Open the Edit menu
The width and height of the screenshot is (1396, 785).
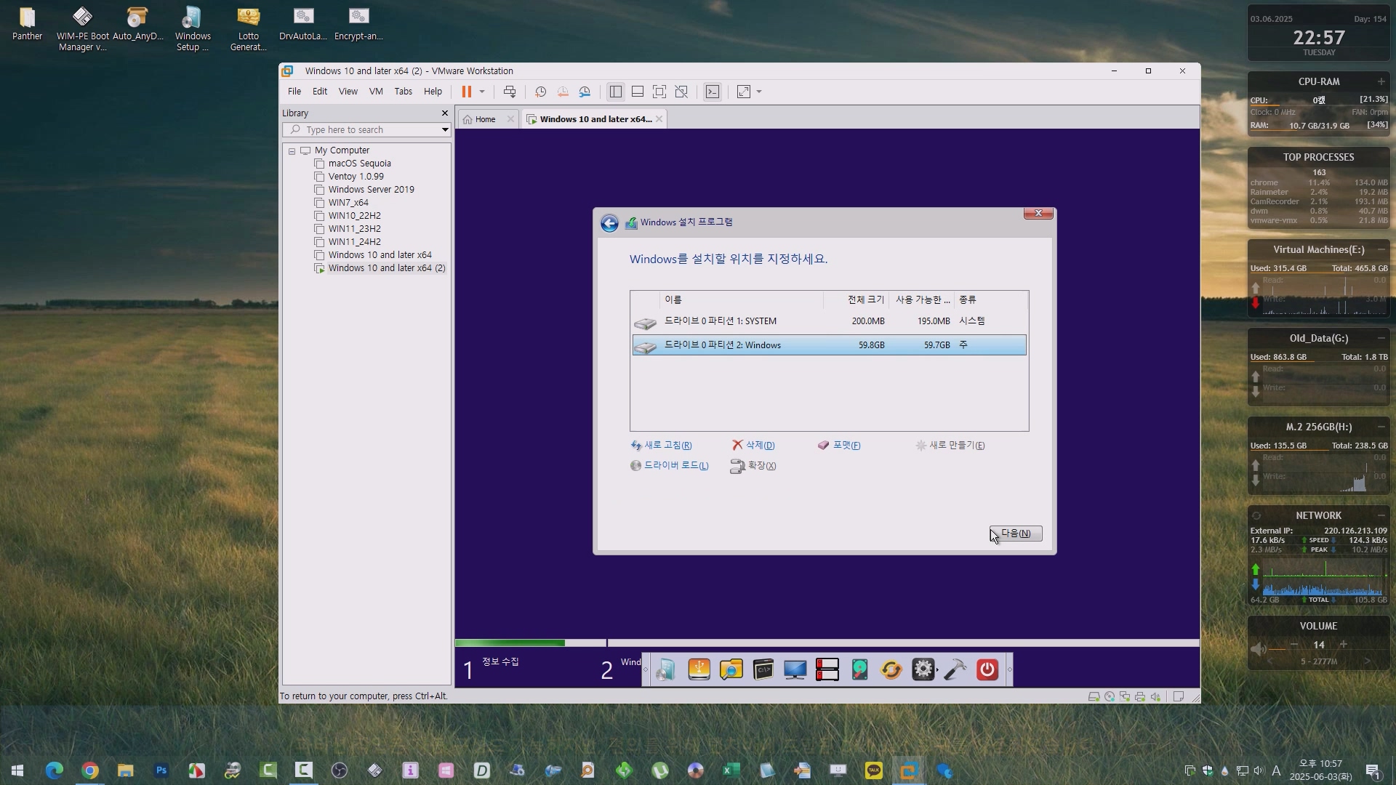tap(320, 92)
